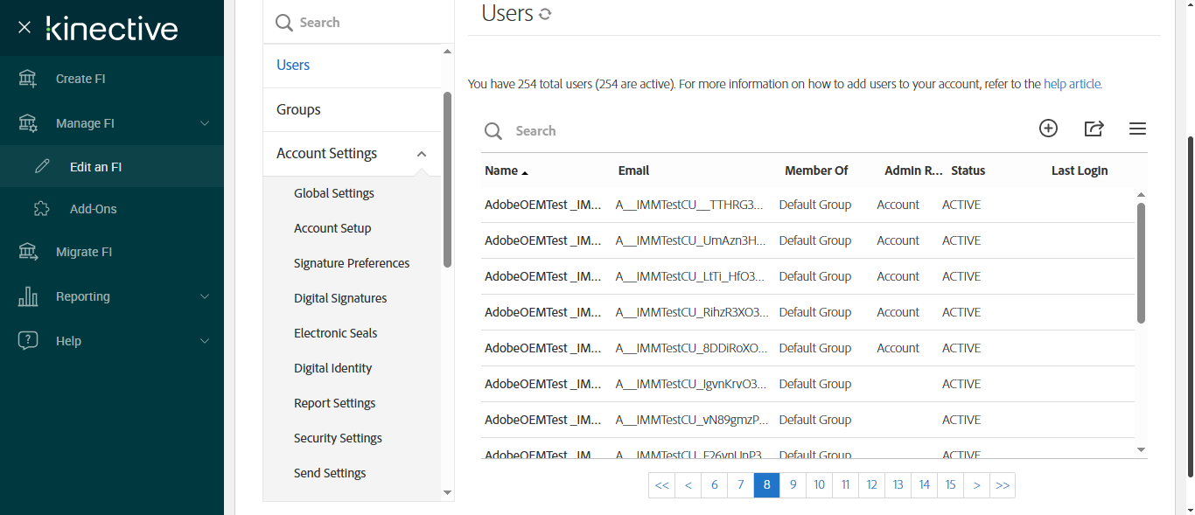Expand the Help menu

(x=205, y=341)
